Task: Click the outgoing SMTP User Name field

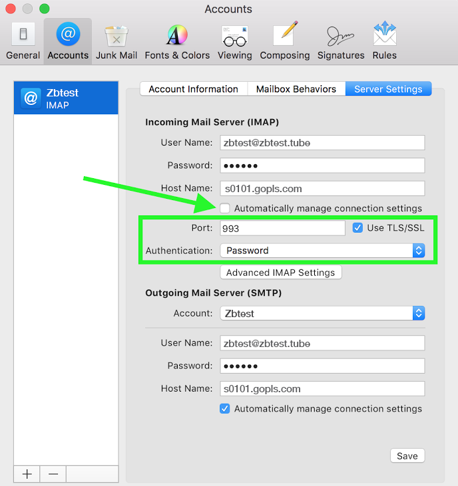Action: pos(322,343)
